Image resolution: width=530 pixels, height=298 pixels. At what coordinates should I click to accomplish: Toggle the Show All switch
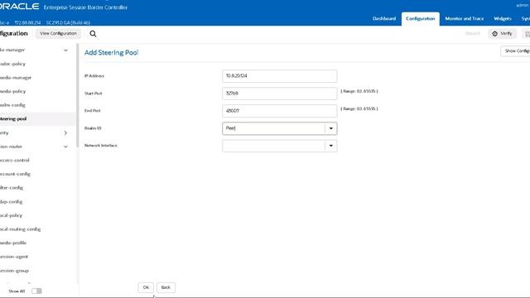click(x=36, y=291)
